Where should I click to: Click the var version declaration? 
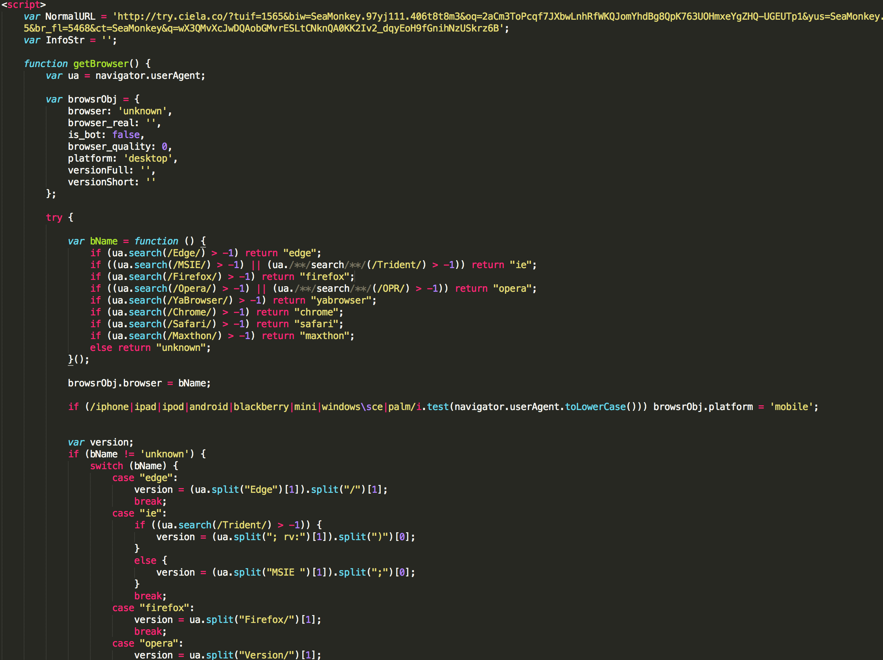tap(101, 442)
